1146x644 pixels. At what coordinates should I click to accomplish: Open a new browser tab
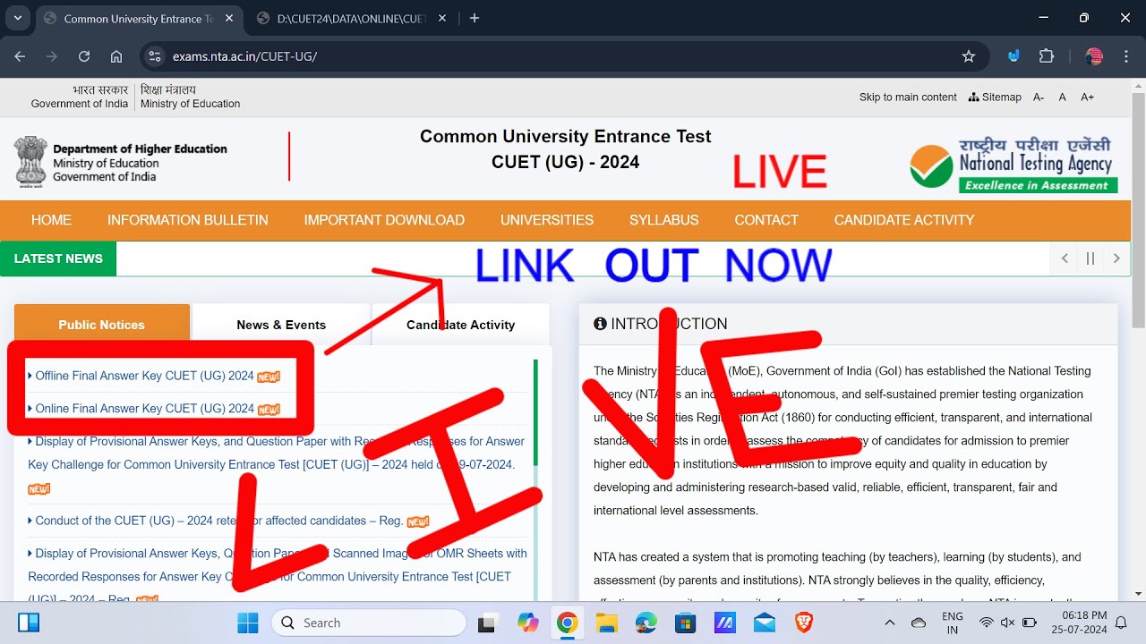click(x=475, y=18)
